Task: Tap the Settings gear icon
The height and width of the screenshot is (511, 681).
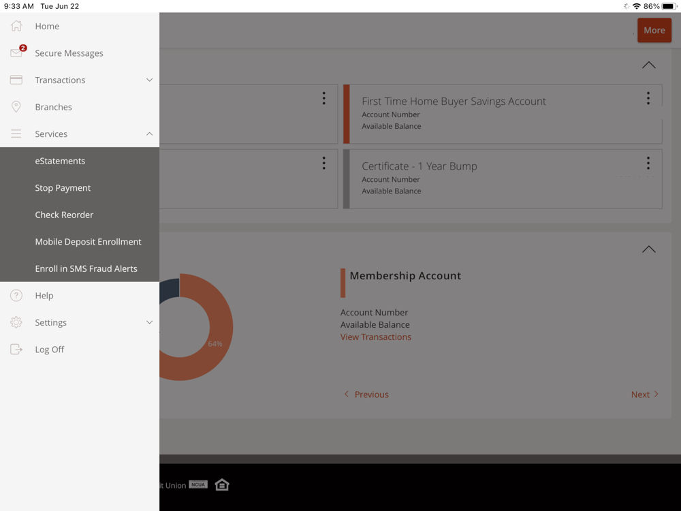Action: point(16,322)
